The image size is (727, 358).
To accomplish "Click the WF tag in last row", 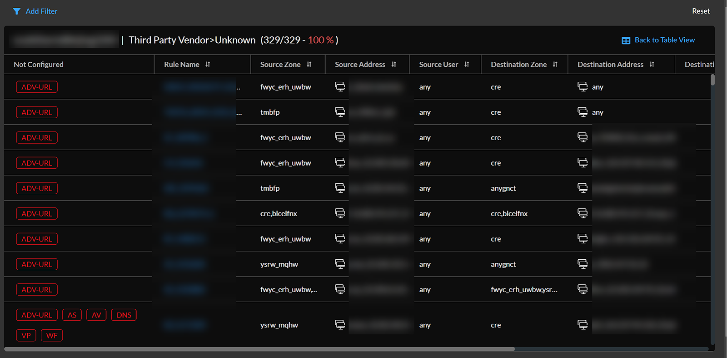I will pos(52,336).
